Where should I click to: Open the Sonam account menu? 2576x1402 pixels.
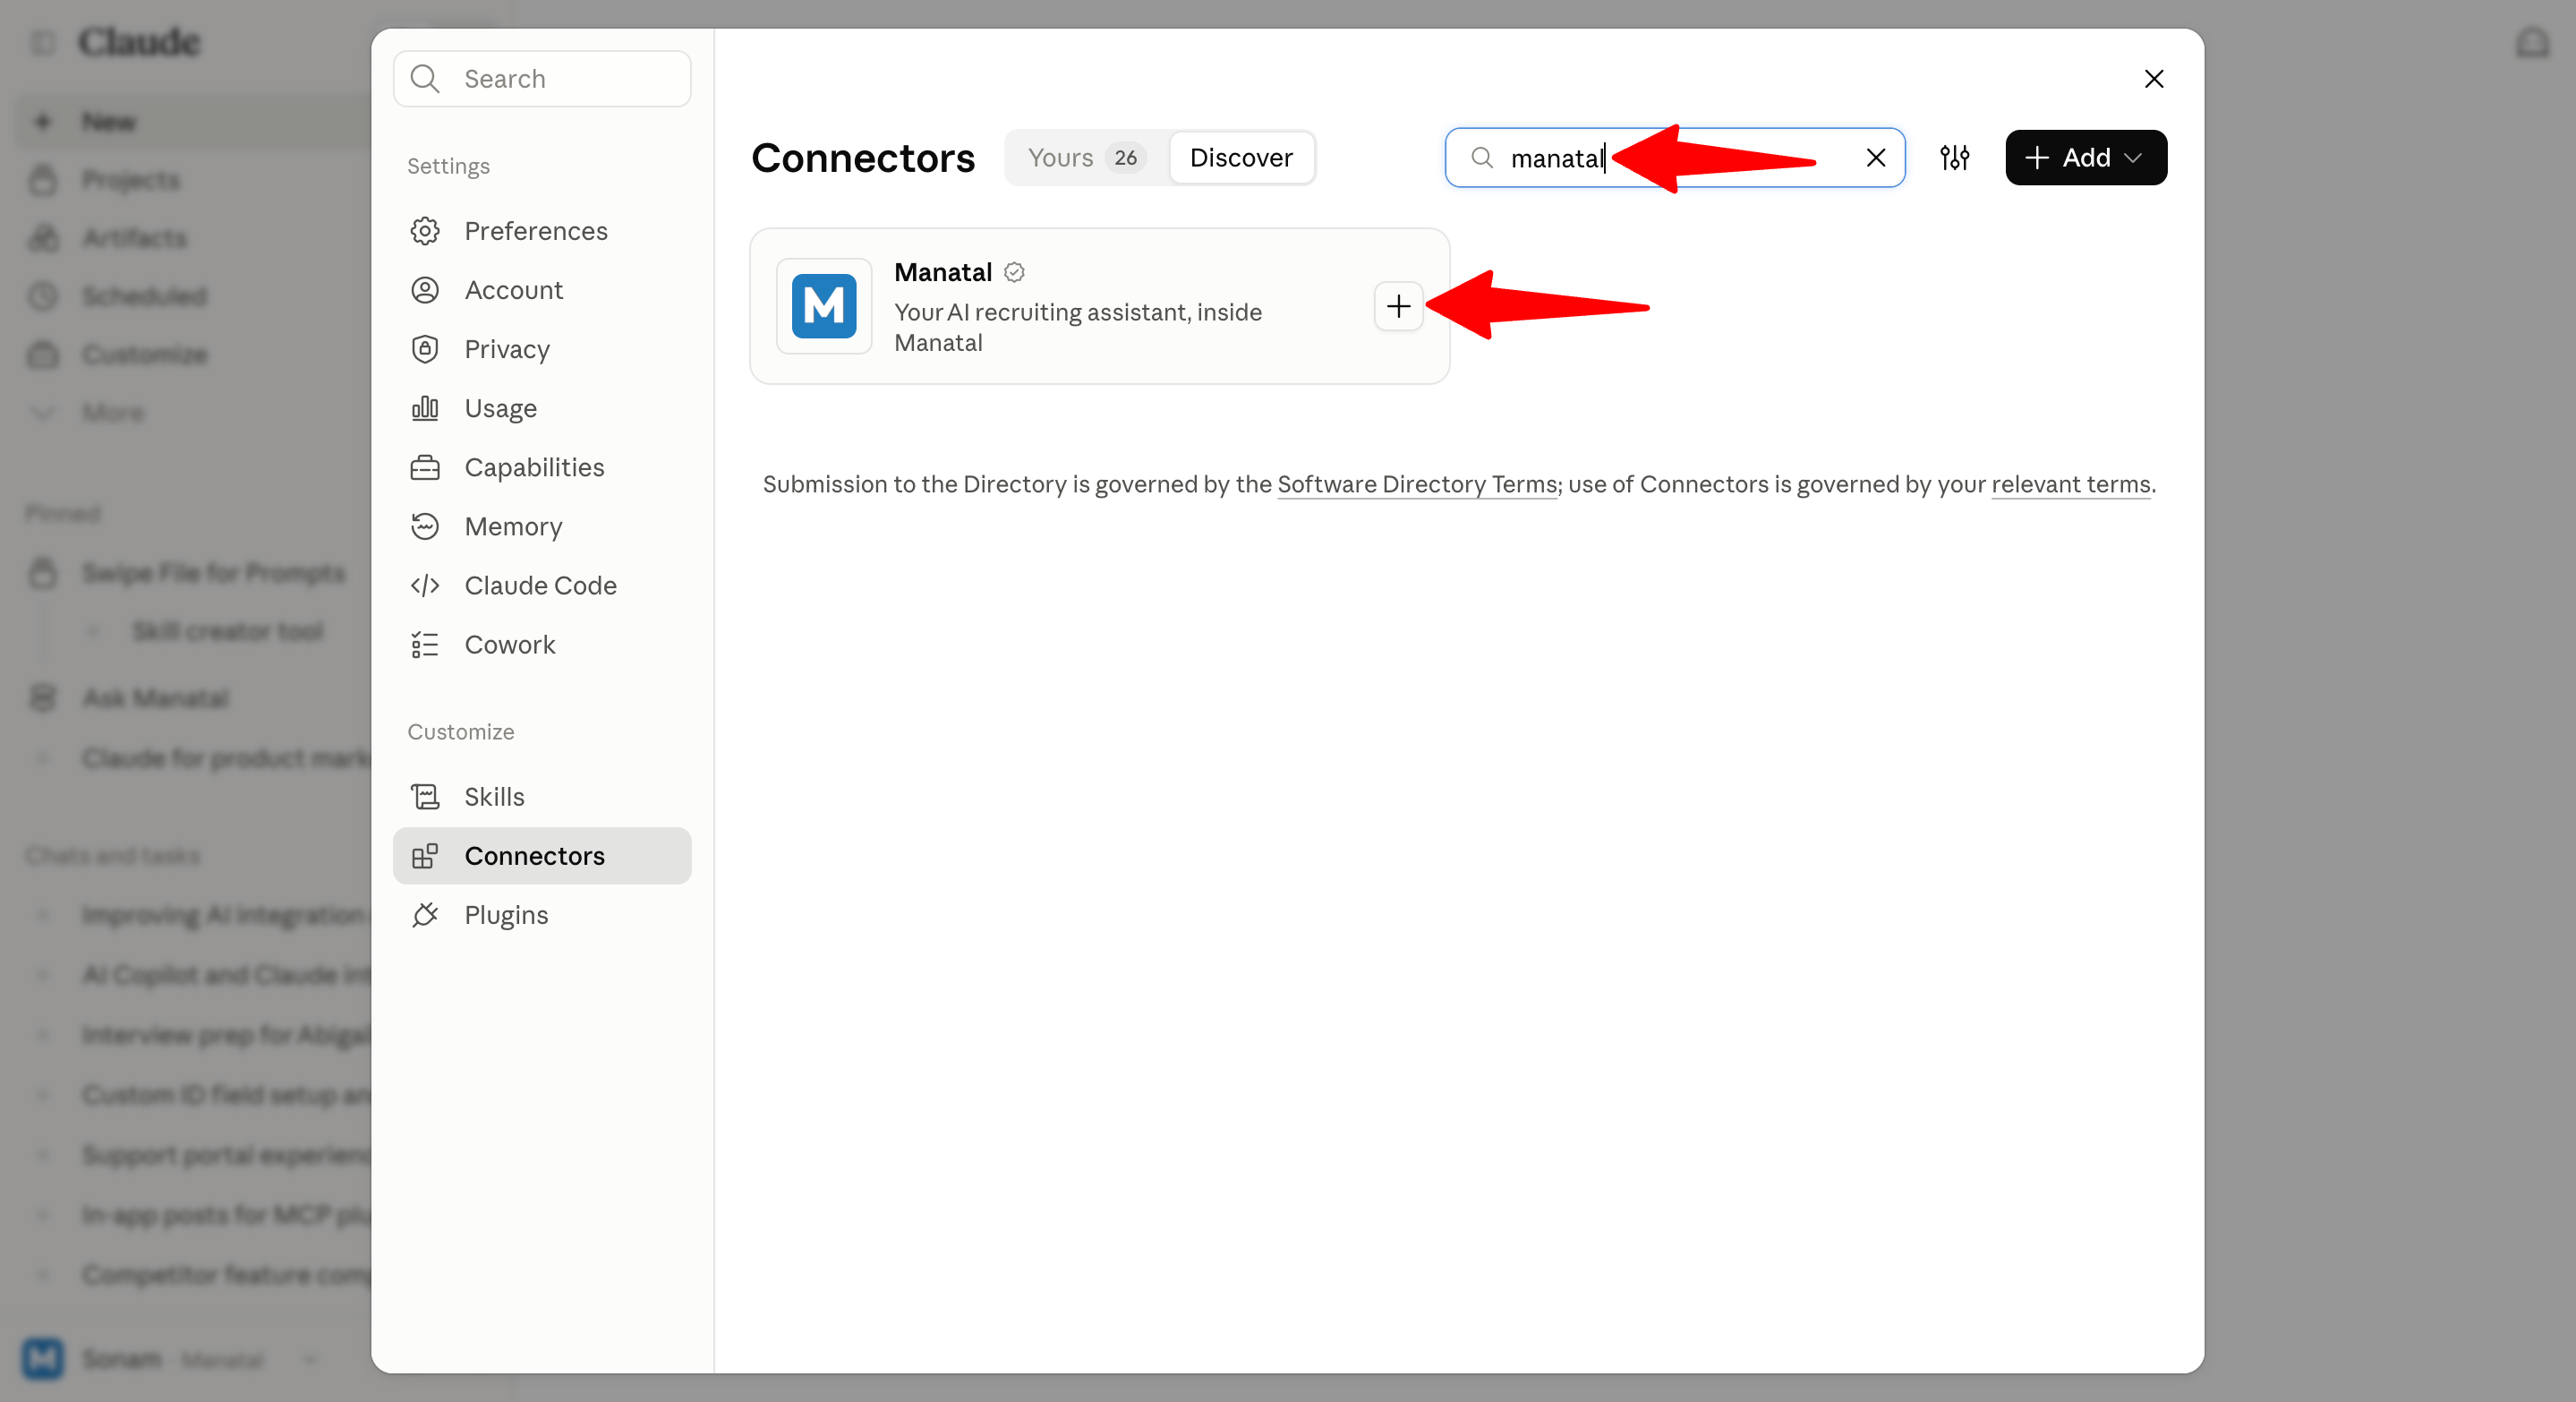point(170,1358)
